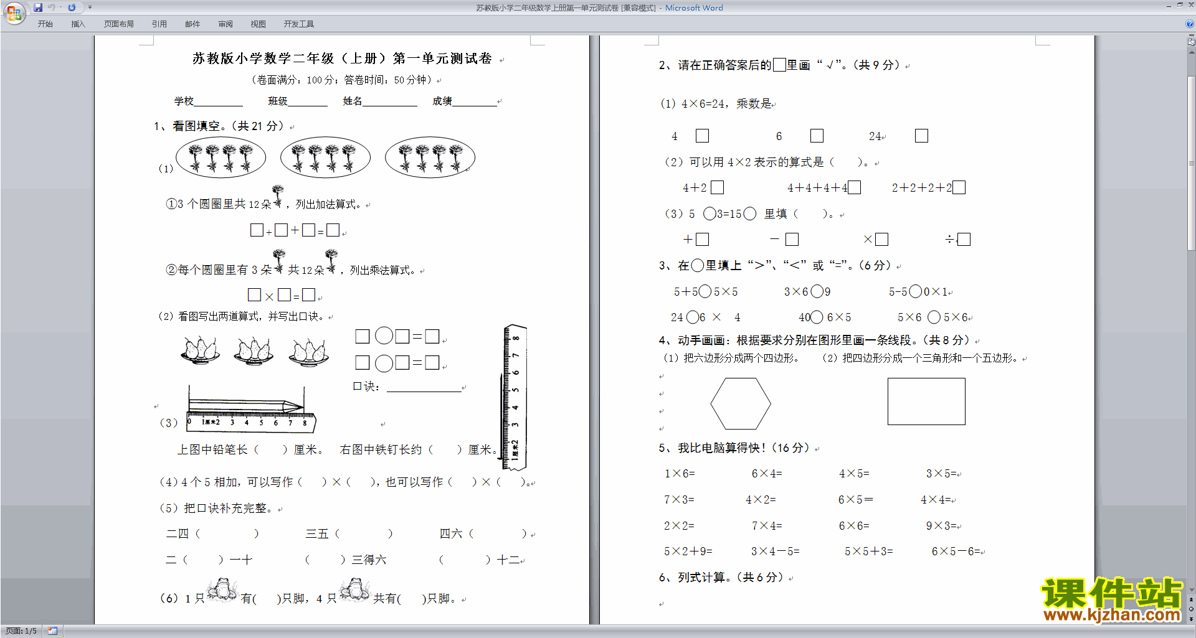1196x638 pixels.
Task: Click the first box of the multiplication equation
Action: coord(254,295)
